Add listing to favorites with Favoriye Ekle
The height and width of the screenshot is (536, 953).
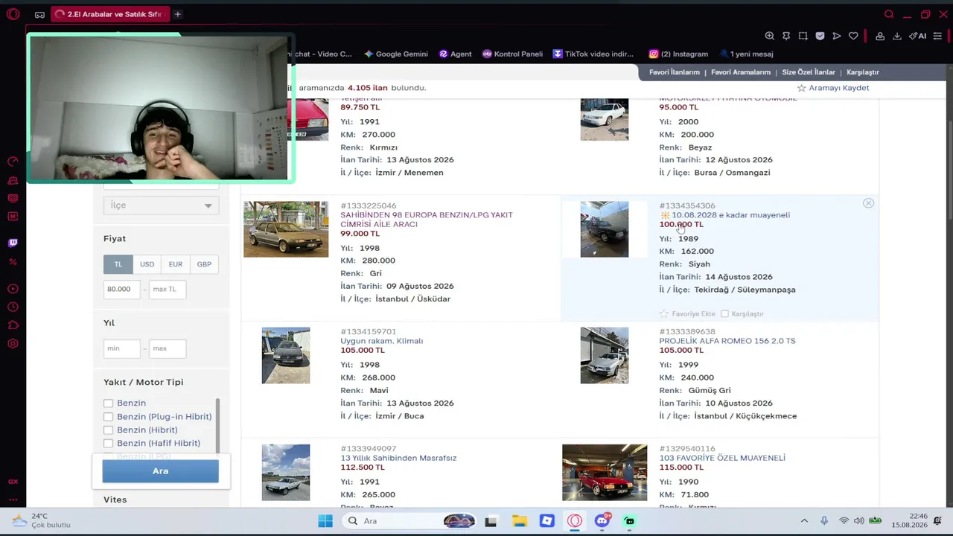click(x=686, y=314)
